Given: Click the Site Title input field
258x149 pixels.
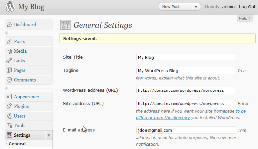Looking at the screenshot, I should (x=186, y=57).
